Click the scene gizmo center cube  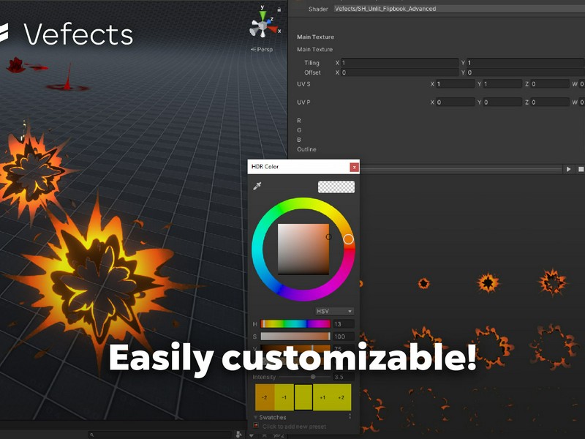tap(263, 26)
